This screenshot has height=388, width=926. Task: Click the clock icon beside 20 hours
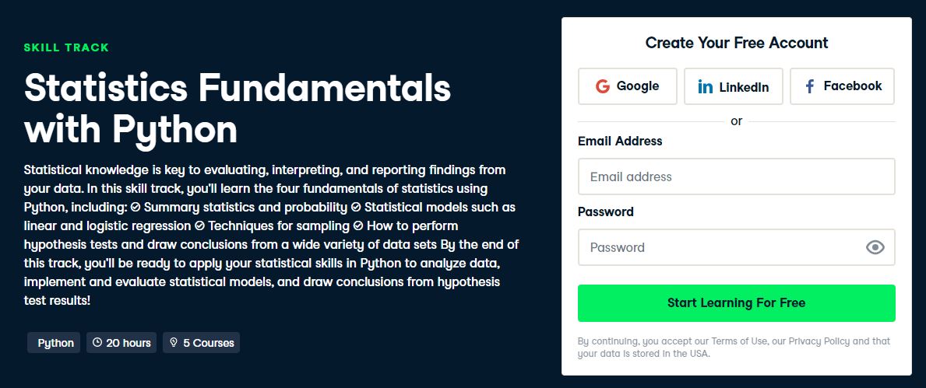pos(97,342)
